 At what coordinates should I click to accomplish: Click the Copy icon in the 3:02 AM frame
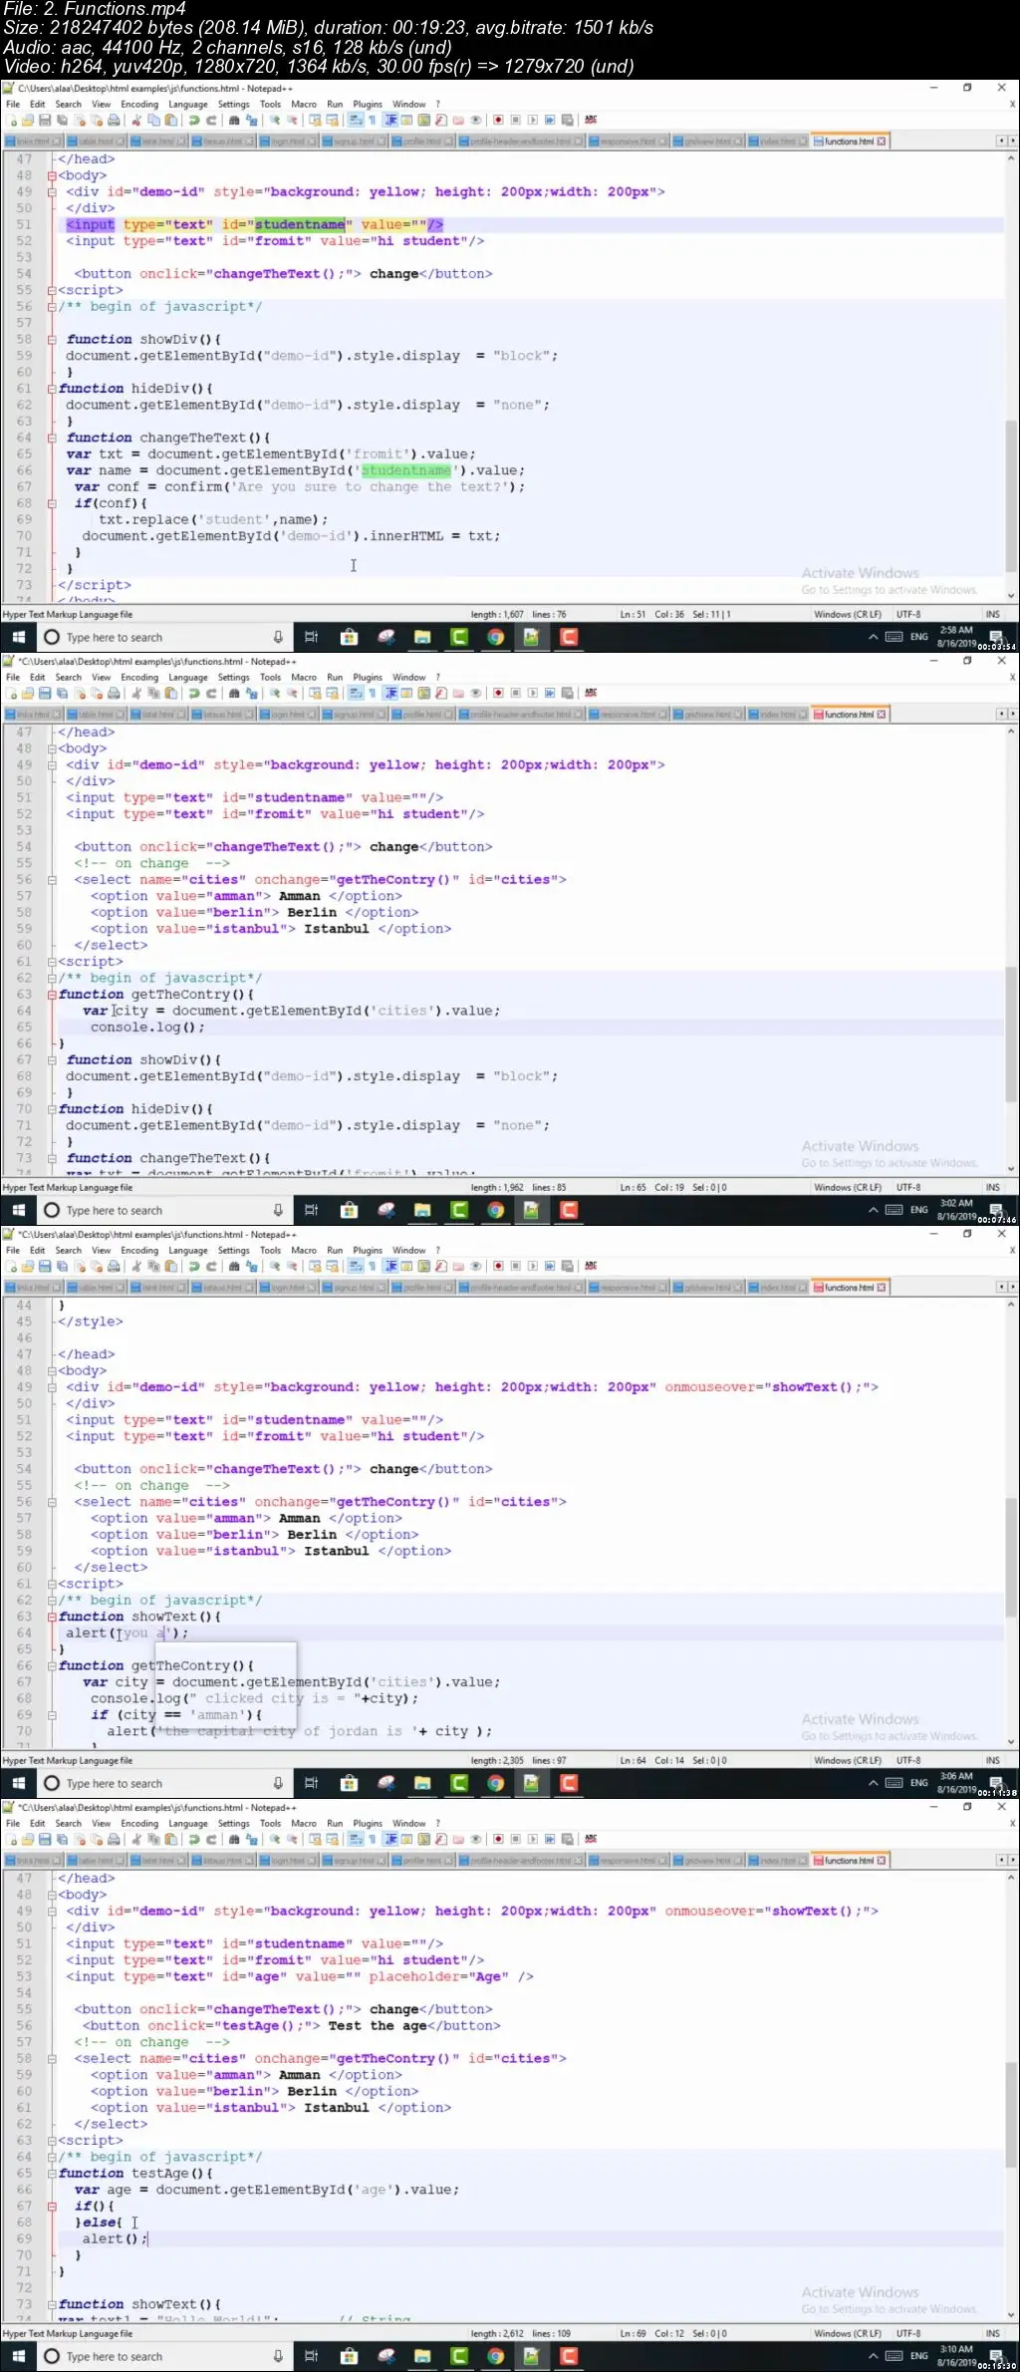[x=153, y=693]
